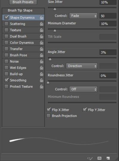Select Brush Tip Shape section
The width and height of the screenshot is (119, 161).
coord(20,10)
